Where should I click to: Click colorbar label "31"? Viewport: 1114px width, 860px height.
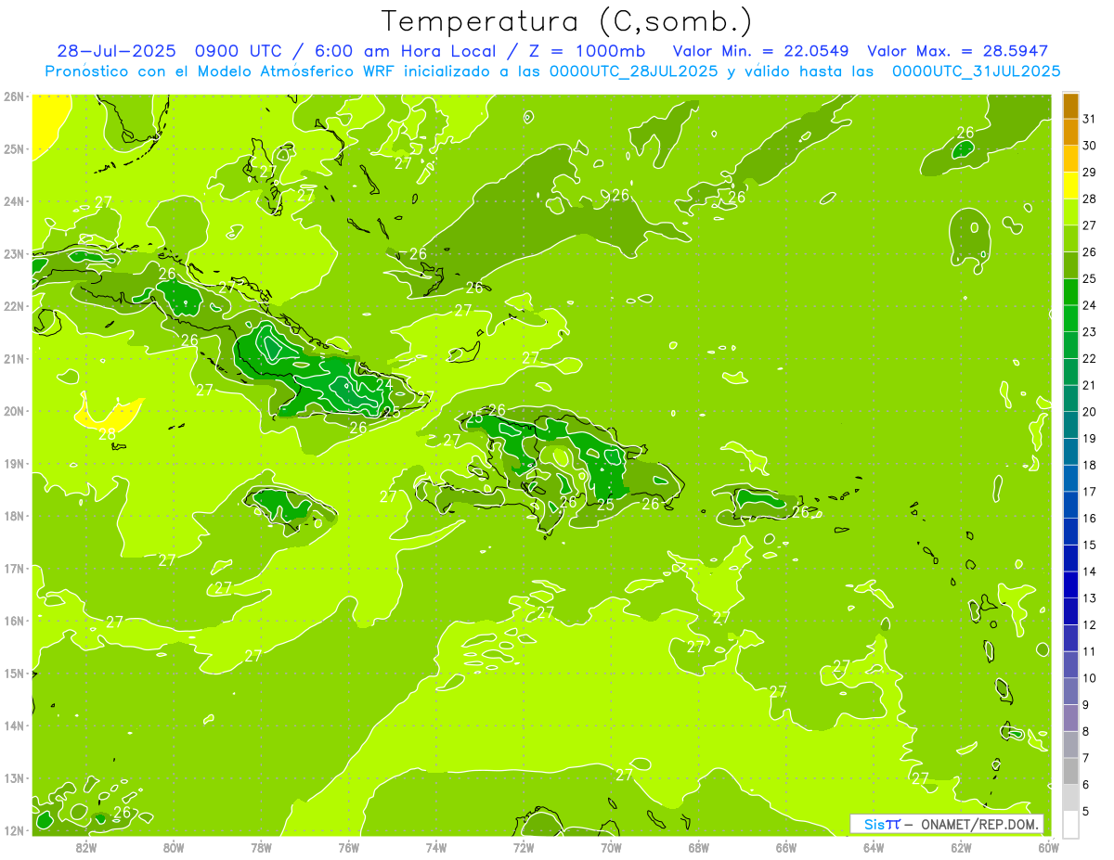tap(1090, 118)
